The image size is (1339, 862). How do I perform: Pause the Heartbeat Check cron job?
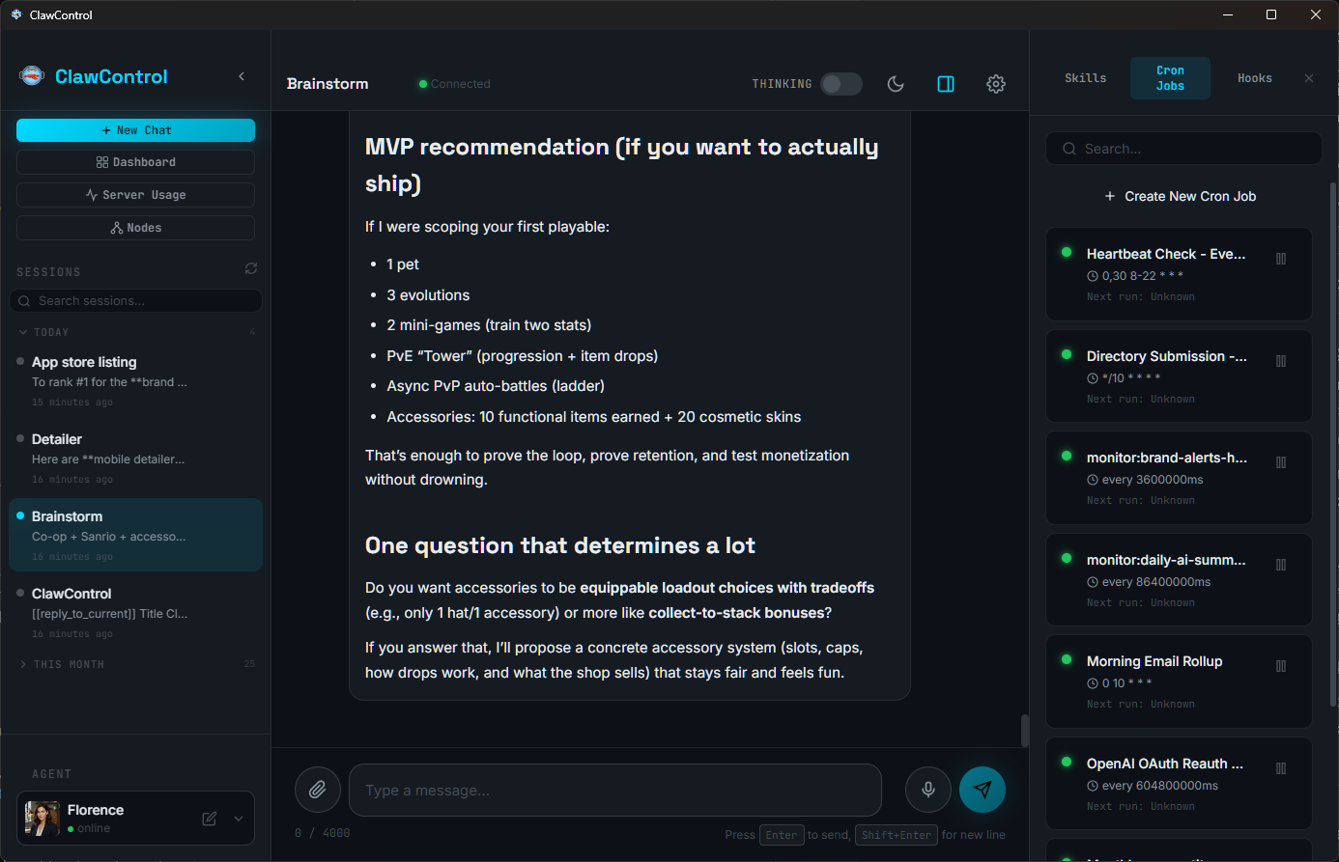point(1281,259)
